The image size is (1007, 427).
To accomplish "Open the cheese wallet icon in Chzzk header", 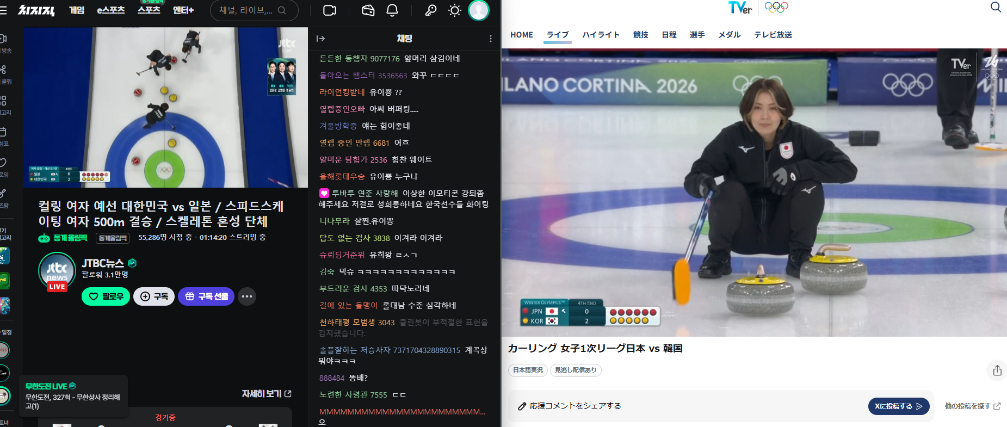I will coord(368,10).
